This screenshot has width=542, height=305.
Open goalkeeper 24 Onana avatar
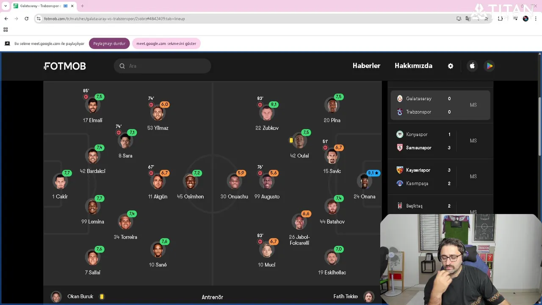click(x=365, y=182)
